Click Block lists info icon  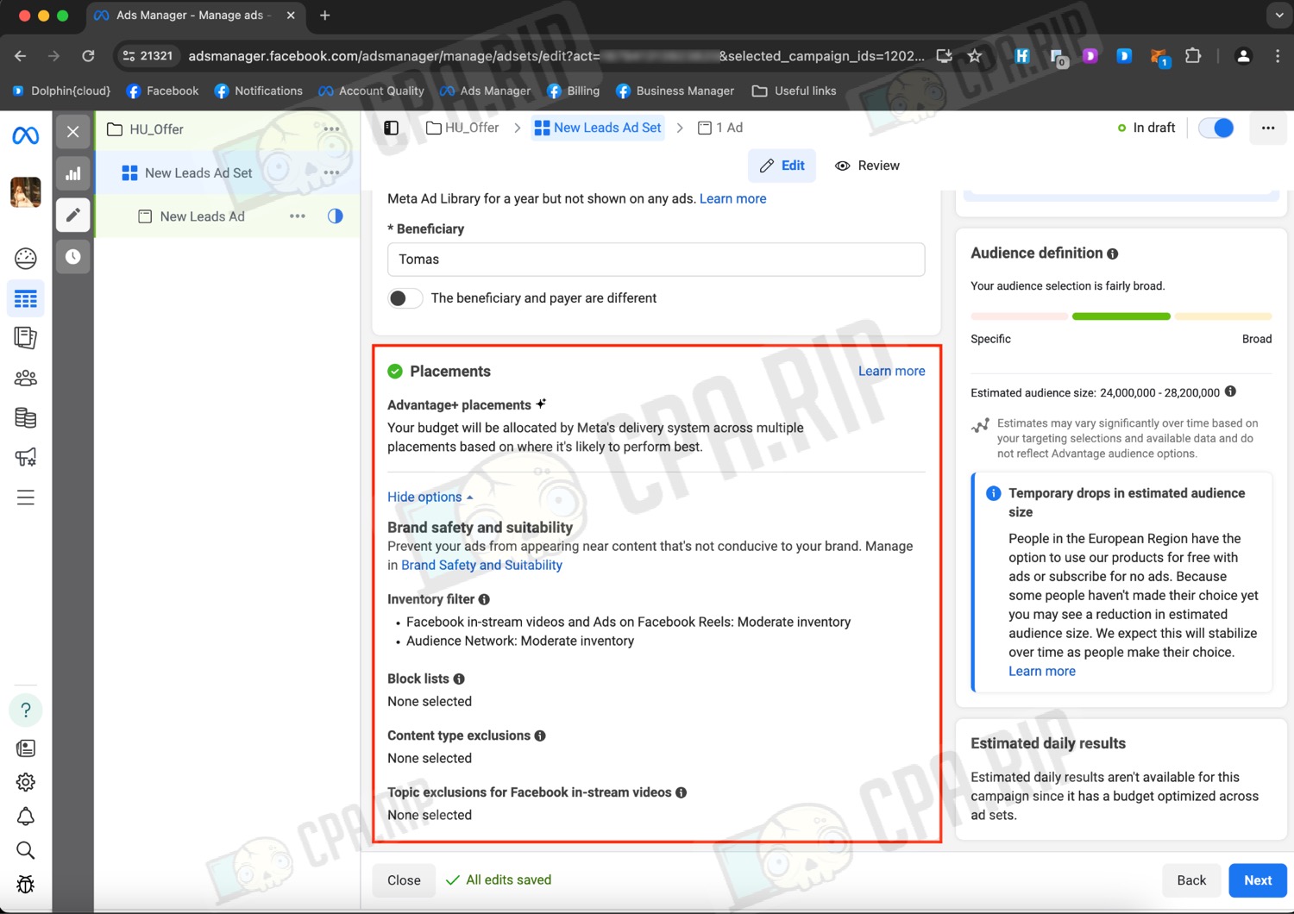tap(459, 679)
